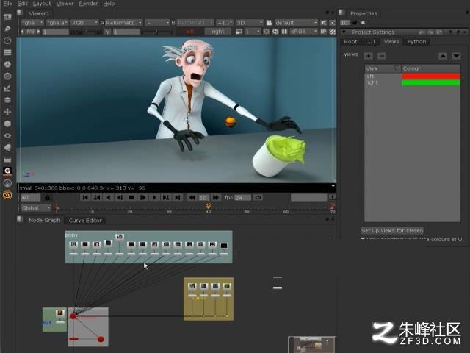
Task: Open the Views nodes eye icon
Action: 7,135
